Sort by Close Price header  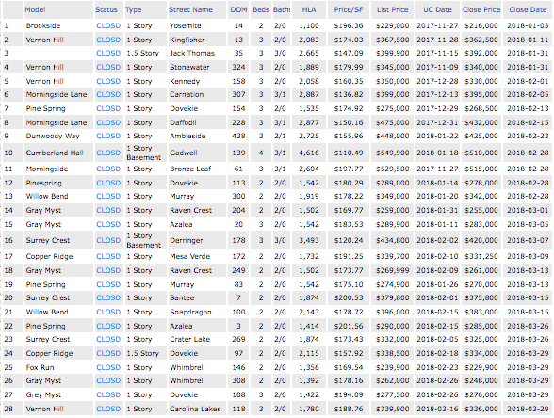click(481, 9)
